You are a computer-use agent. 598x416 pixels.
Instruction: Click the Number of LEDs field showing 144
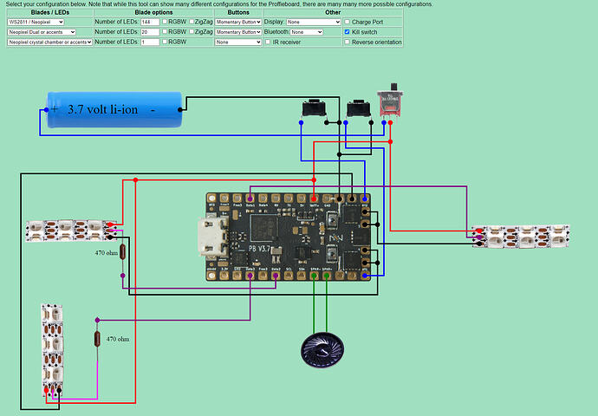(150, 23)
